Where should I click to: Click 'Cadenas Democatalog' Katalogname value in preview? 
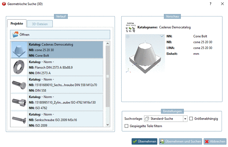(175, 27)
